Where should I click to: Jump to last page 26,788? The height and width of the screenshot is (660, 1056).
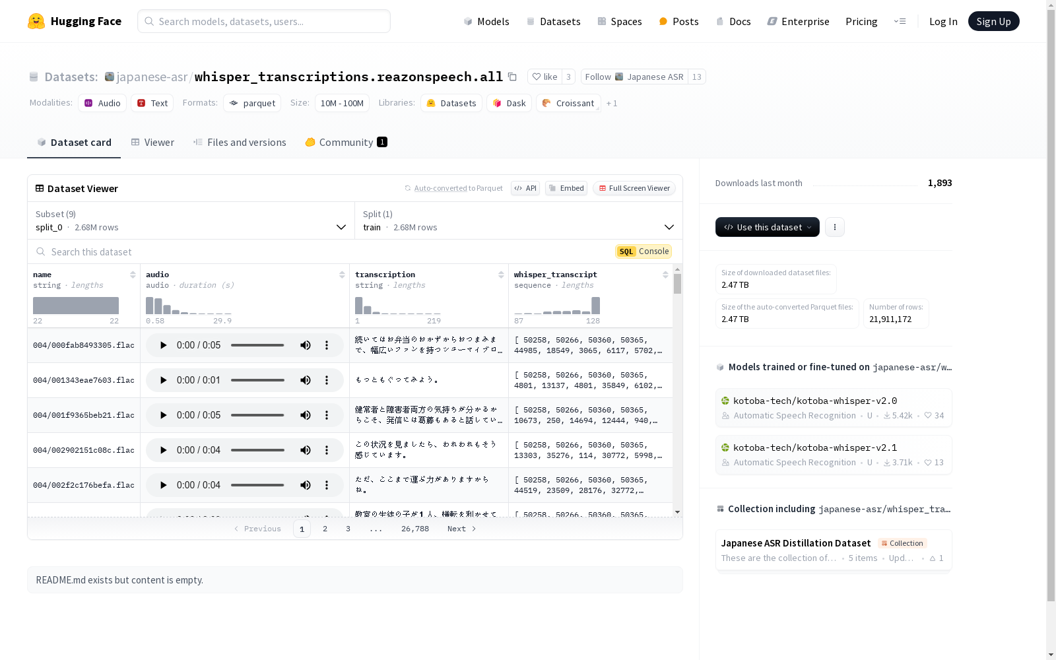click(x=415, y=529)
